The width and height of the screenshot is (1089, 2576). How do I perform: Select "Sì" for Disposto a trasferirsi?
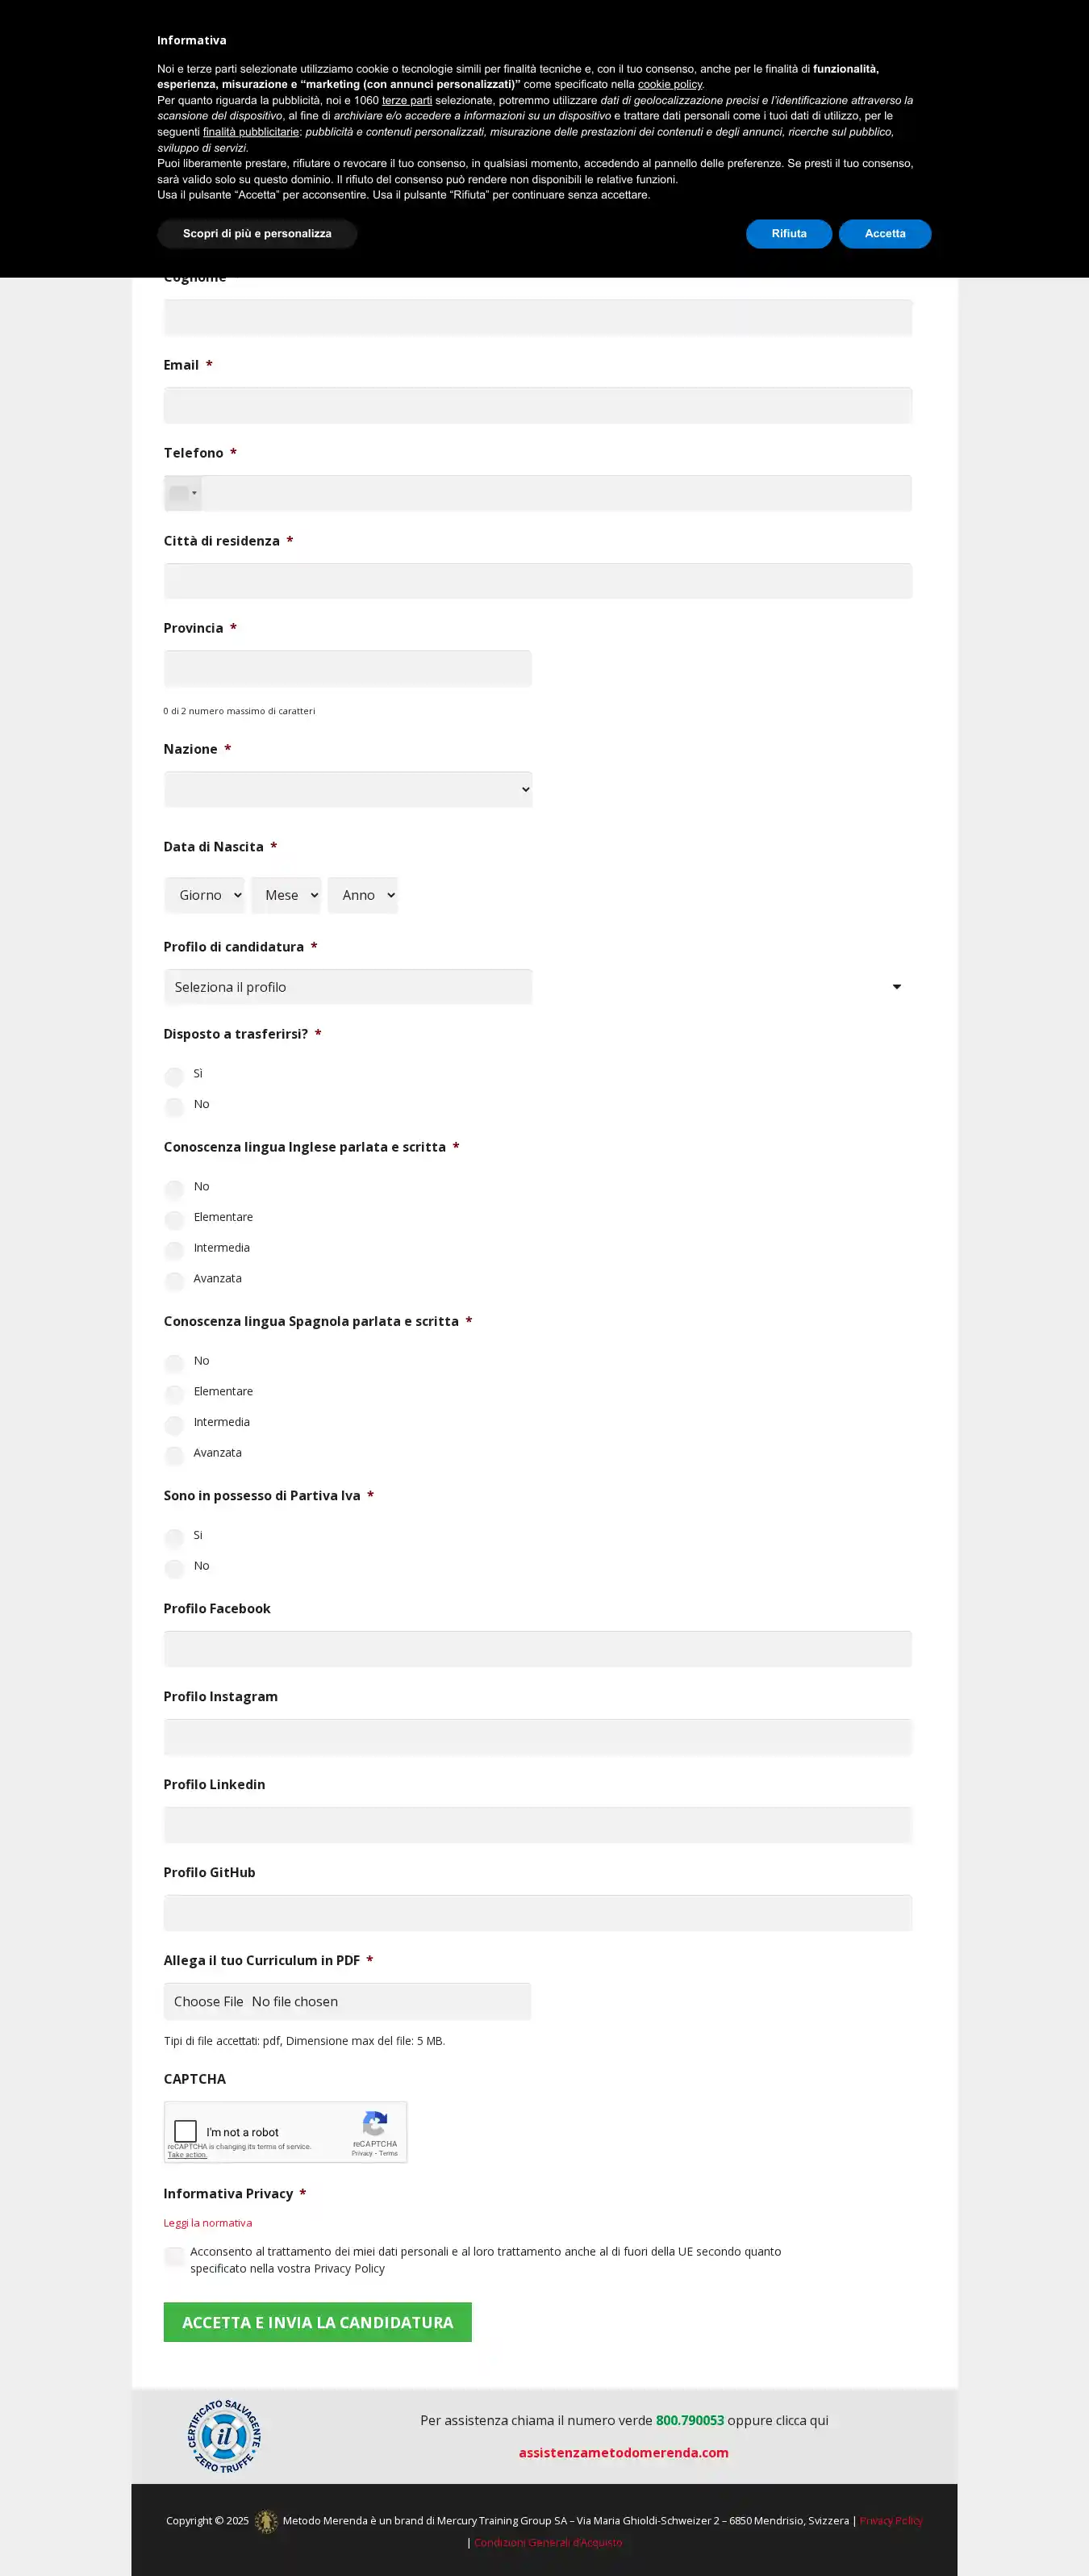pyautogui.click(x=174, y=1076)
